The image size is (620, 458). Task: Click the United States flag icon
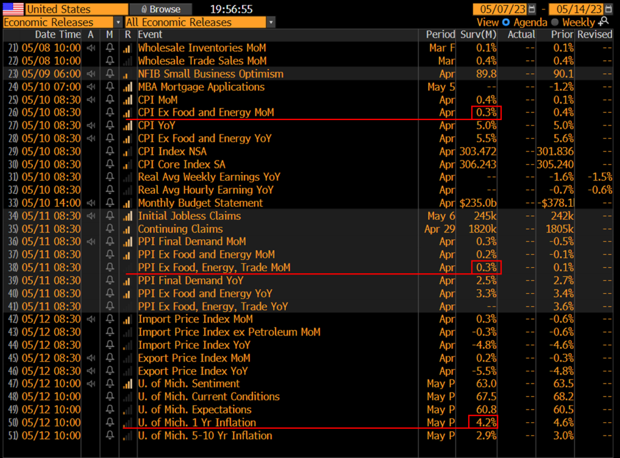pyautogui.click(x=13, y=8)
